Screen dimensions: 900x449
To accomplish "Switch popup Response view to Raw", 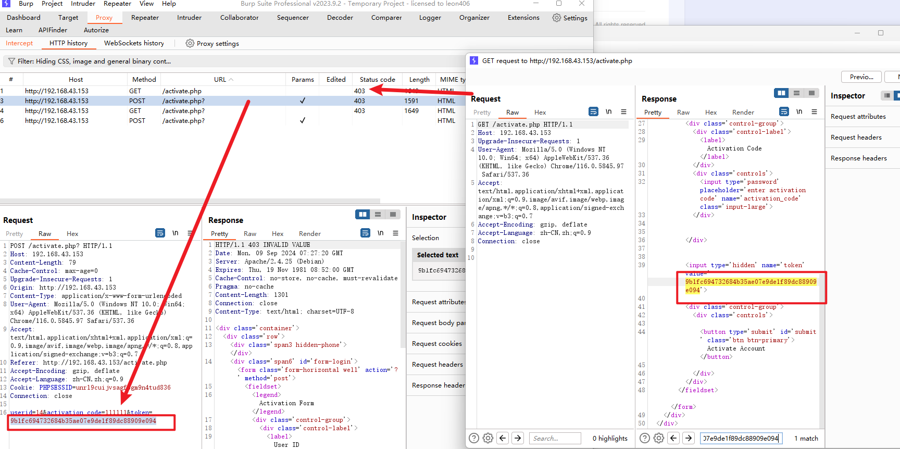I will click(683, 113).
